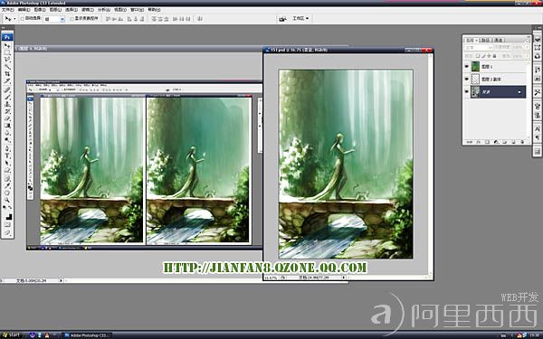The height and width of the screenshot is (339, 543).
Task: Open the layer opacity slider arrow
Action: [527, 47]
